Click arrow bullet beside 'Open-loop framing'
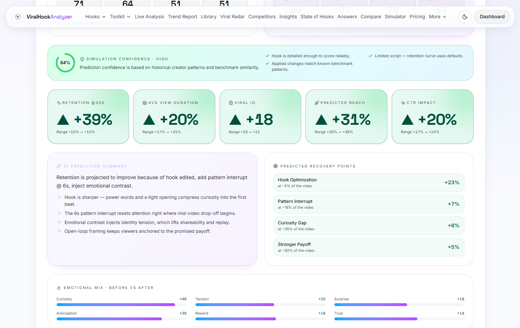 [59, 231]
